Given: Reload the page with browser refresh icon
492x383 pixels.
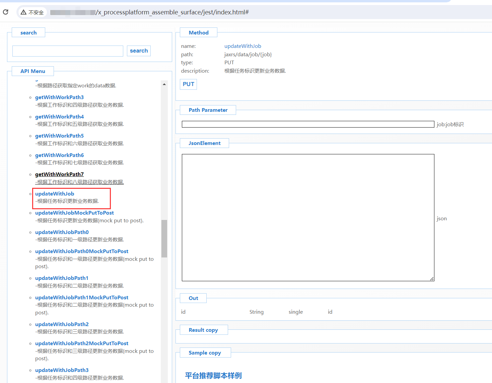Looking at the screenshot, I should coord(6,12).
